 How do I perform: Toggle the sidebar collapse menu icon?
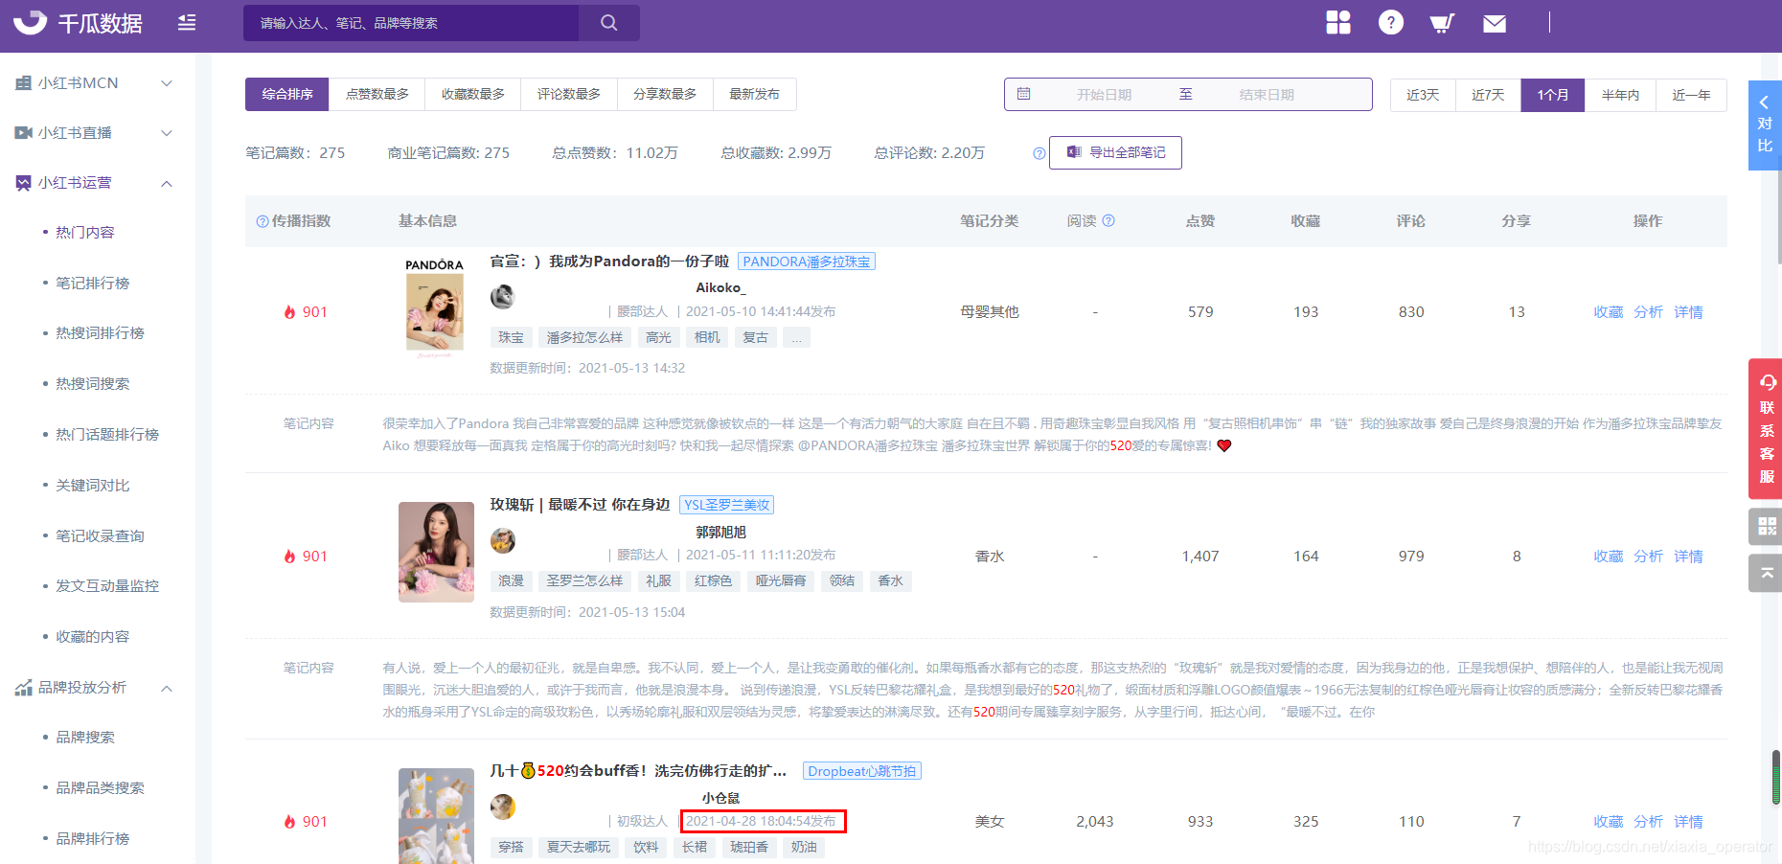click(187, 22)
